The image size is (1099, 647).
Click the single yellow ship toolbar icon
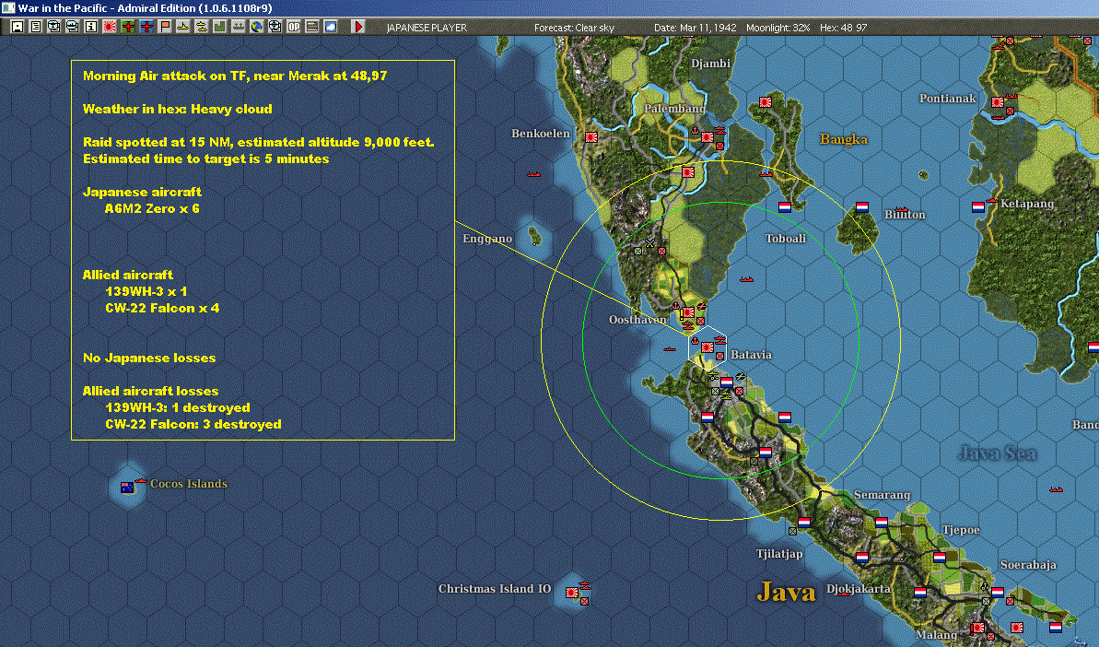tap(183, 27)
